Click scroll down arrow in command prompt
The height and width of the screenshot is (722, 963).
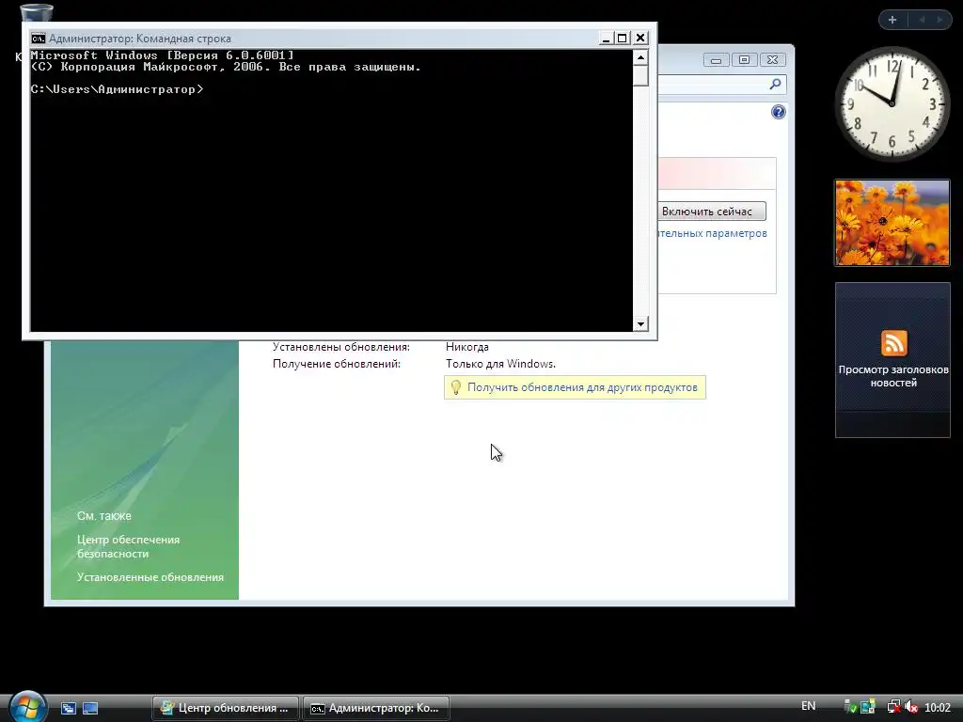(x=640, y=323)
